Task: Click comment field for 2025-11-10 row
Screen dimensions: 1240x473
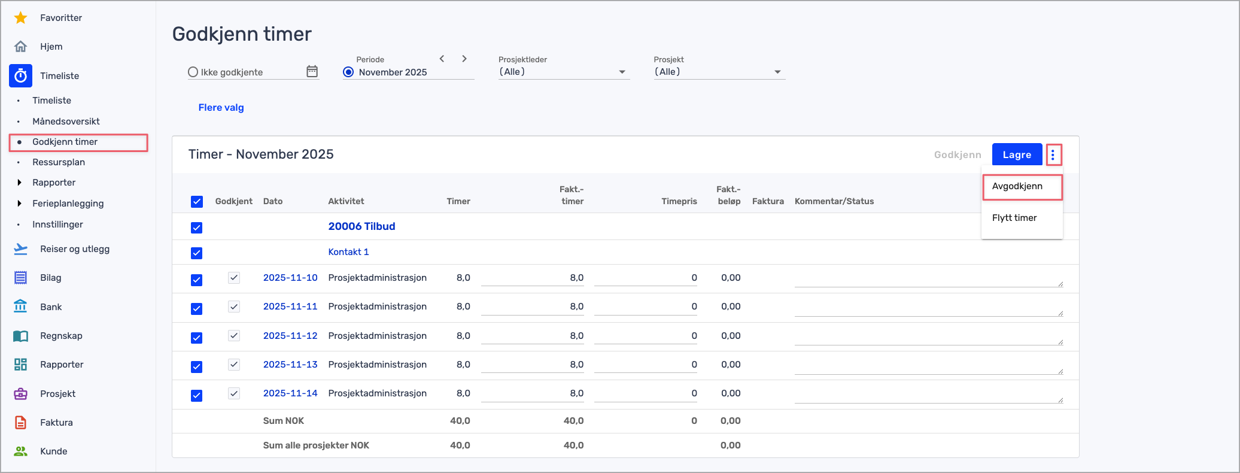Action: pyautogui.click(x=928, y=278)
